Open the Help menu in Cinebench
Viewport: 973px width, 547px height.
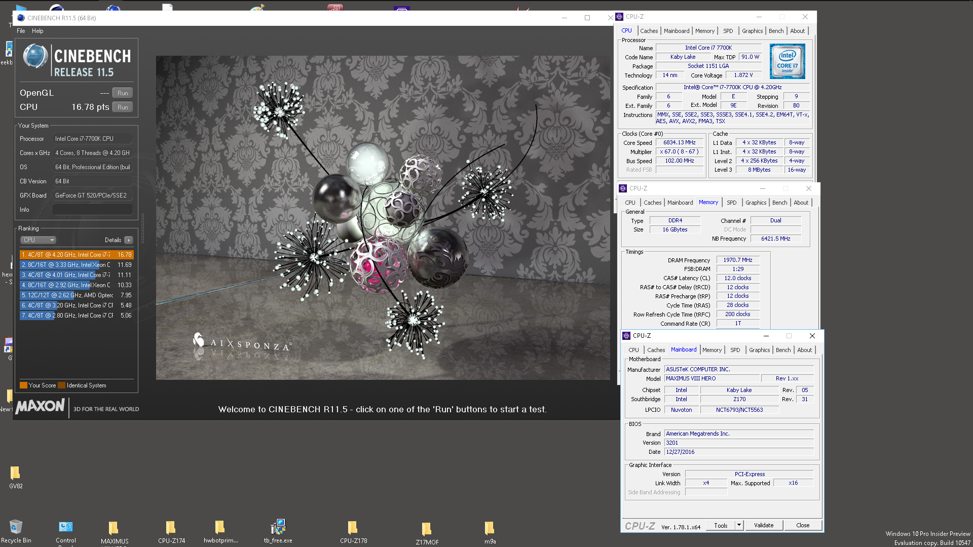click(x=38, y=31)
